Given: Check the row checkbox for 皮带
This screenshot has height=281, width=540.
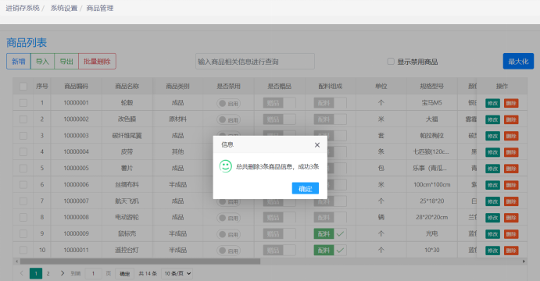Looking at the screenshot, I should point(23,151).
